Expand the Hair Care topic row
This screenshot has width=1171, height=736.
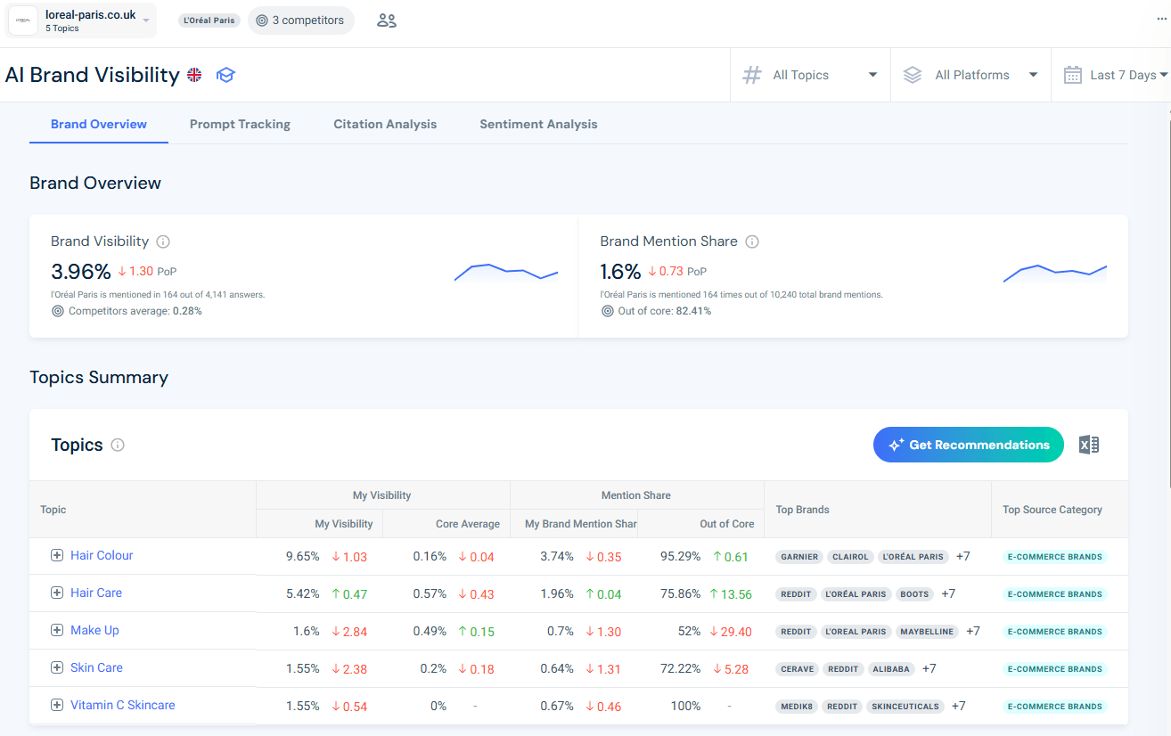[x=57, y=593]
